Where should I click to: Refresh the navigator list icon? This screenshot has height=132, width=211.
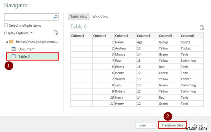click(56, 33)
